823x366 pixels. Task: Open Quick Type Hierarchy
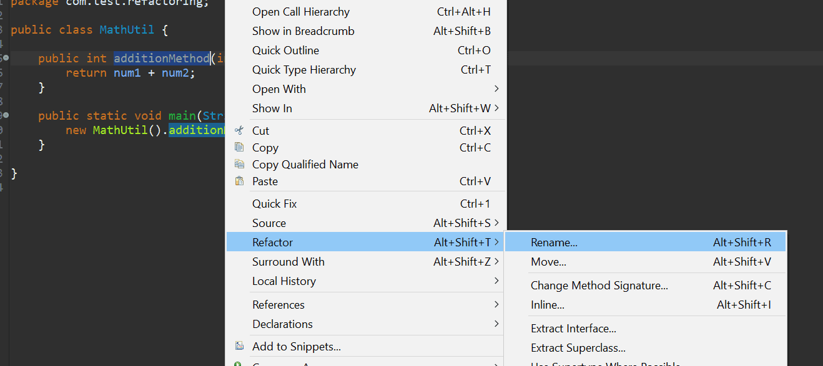coord(365,70)
